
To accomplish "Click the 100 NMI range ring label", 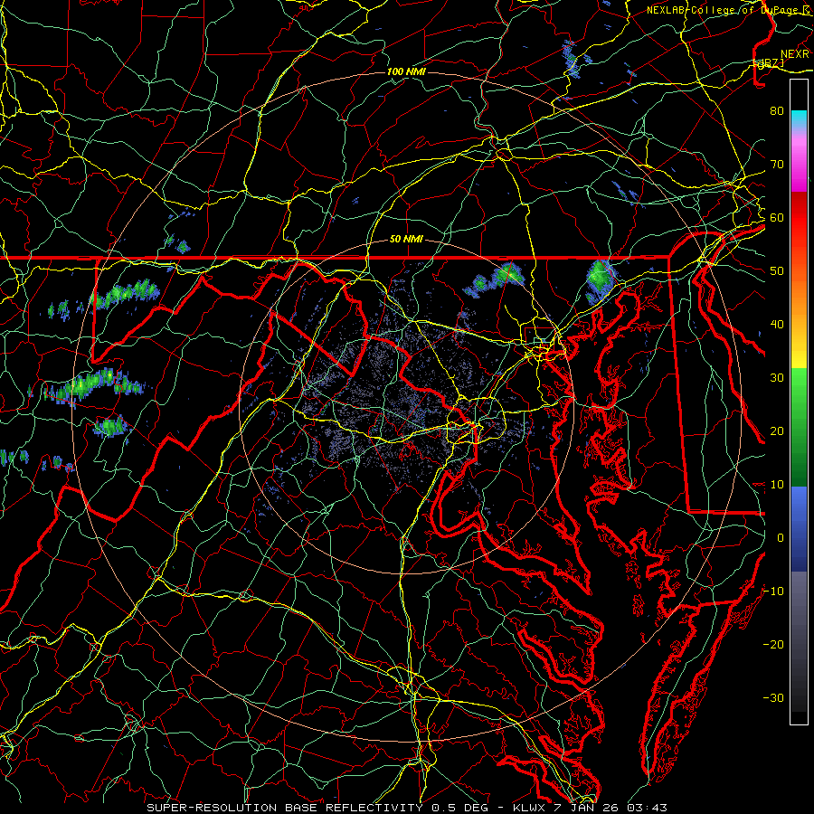I will click(x=406, y=71).
